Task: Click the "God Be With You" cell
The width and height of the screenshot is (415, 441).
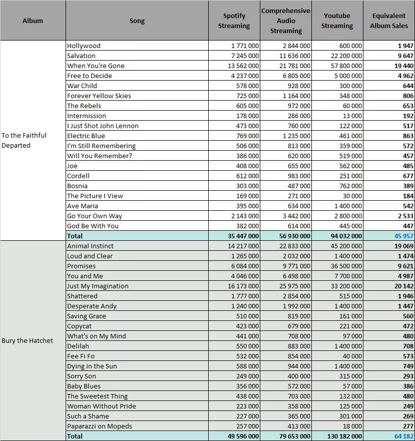Action: 137,226
